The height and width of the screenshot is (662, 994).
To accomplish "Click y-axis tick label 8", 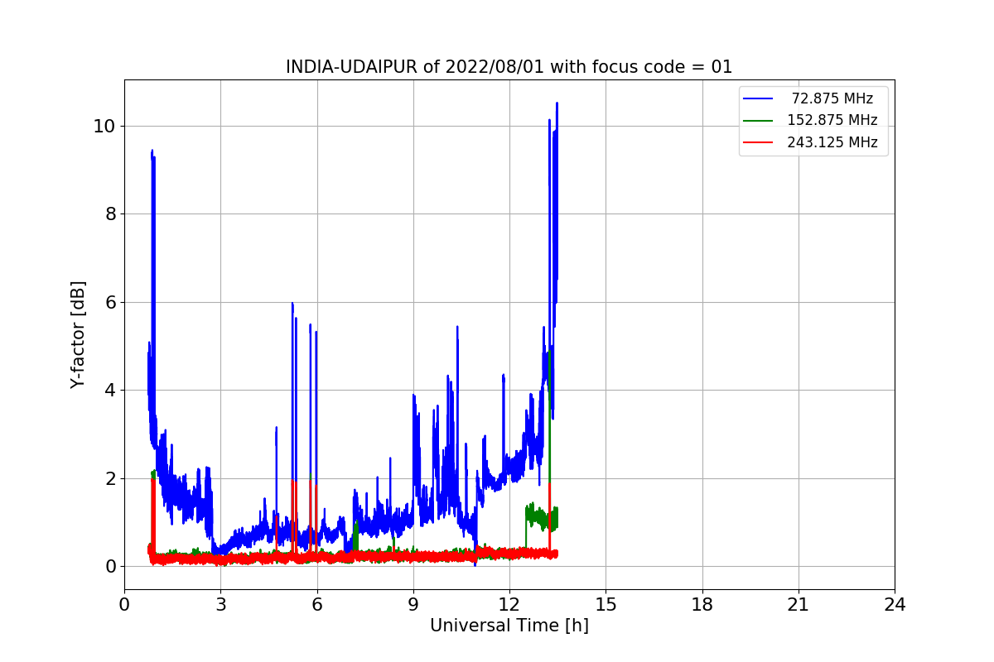I will click(109, 213).
